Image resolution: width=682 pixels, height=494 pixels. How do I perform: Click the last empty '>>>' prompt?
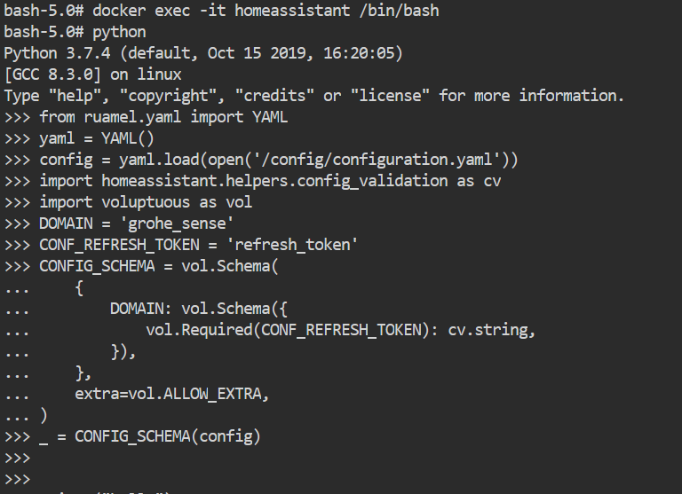(18, 479)
